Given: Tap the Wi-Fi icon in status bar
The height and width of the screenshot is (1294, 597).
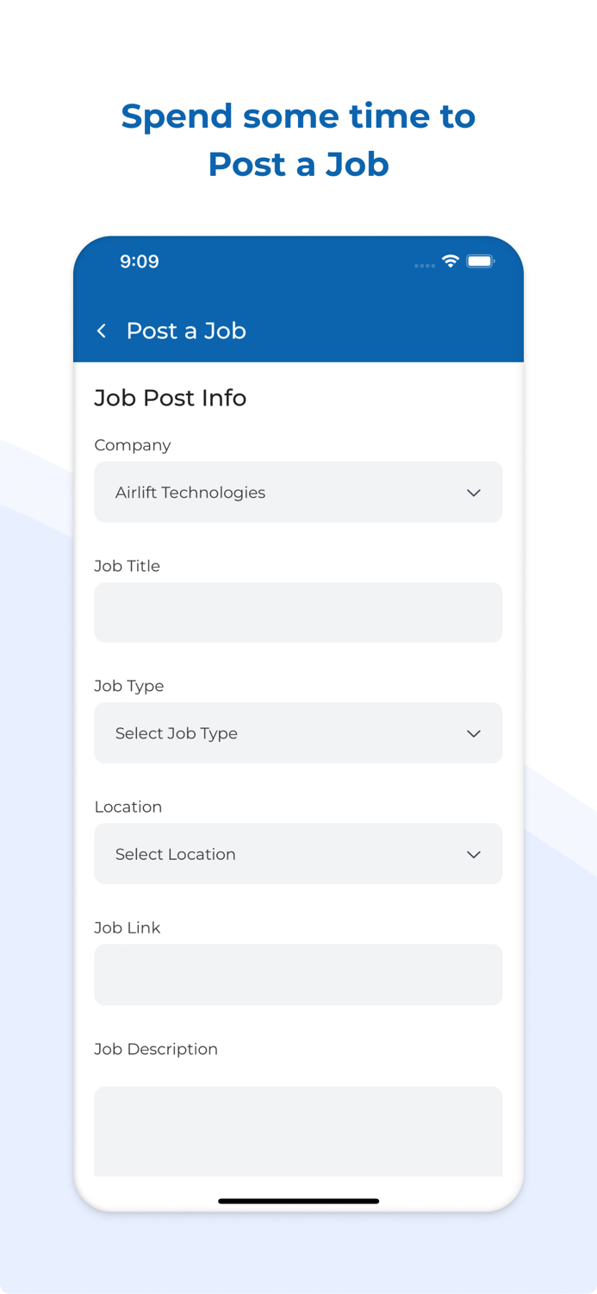Looking at the screenshot, I should (450, 261).
